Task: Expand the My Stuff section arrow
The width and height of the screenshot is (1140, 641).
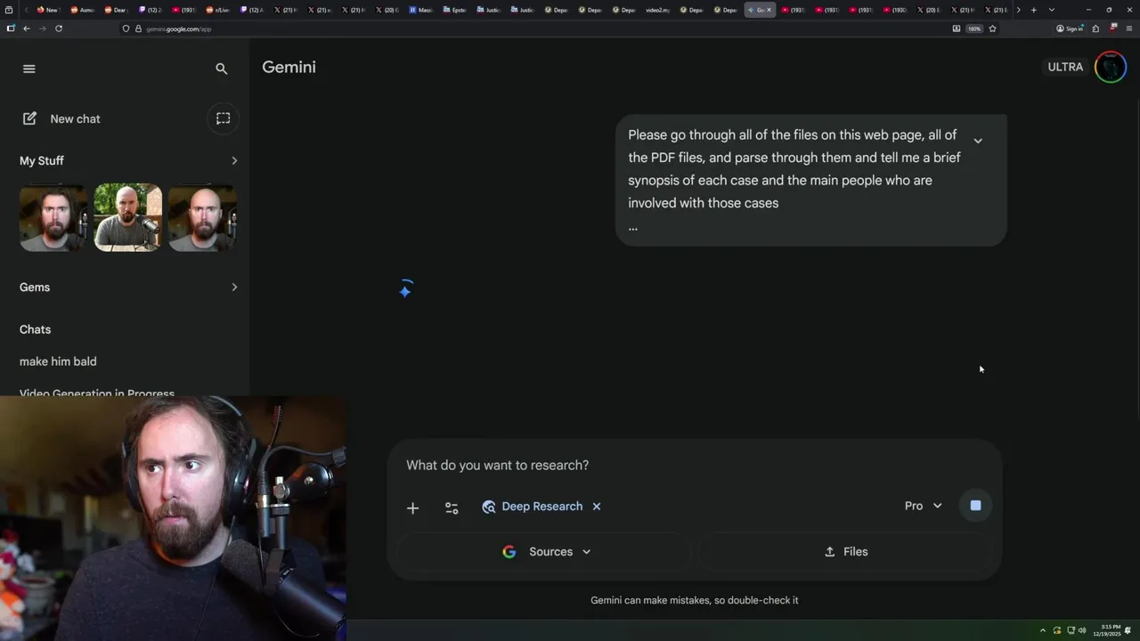Action: [x=234, y=160]
